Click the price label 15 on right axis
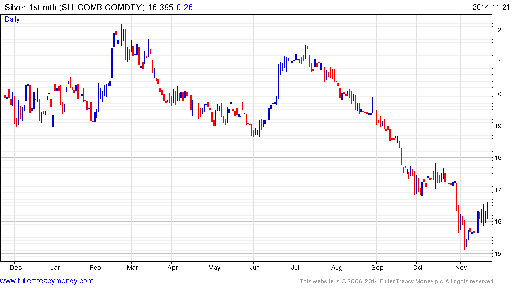Image resolution: width=516 pixels, height=288 pixels. coord(498,254)
